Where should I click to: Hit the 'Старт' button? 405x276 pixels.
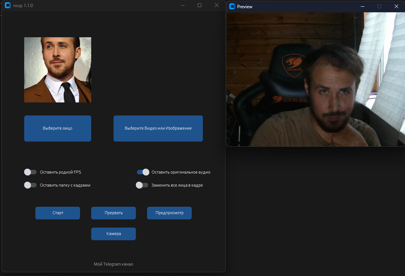coord(58,213)
